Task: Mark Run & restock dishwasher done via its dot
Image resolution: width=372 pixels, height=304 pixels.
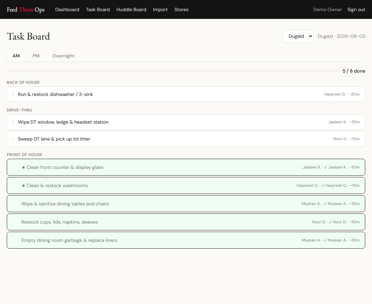Action: point(13,94)
